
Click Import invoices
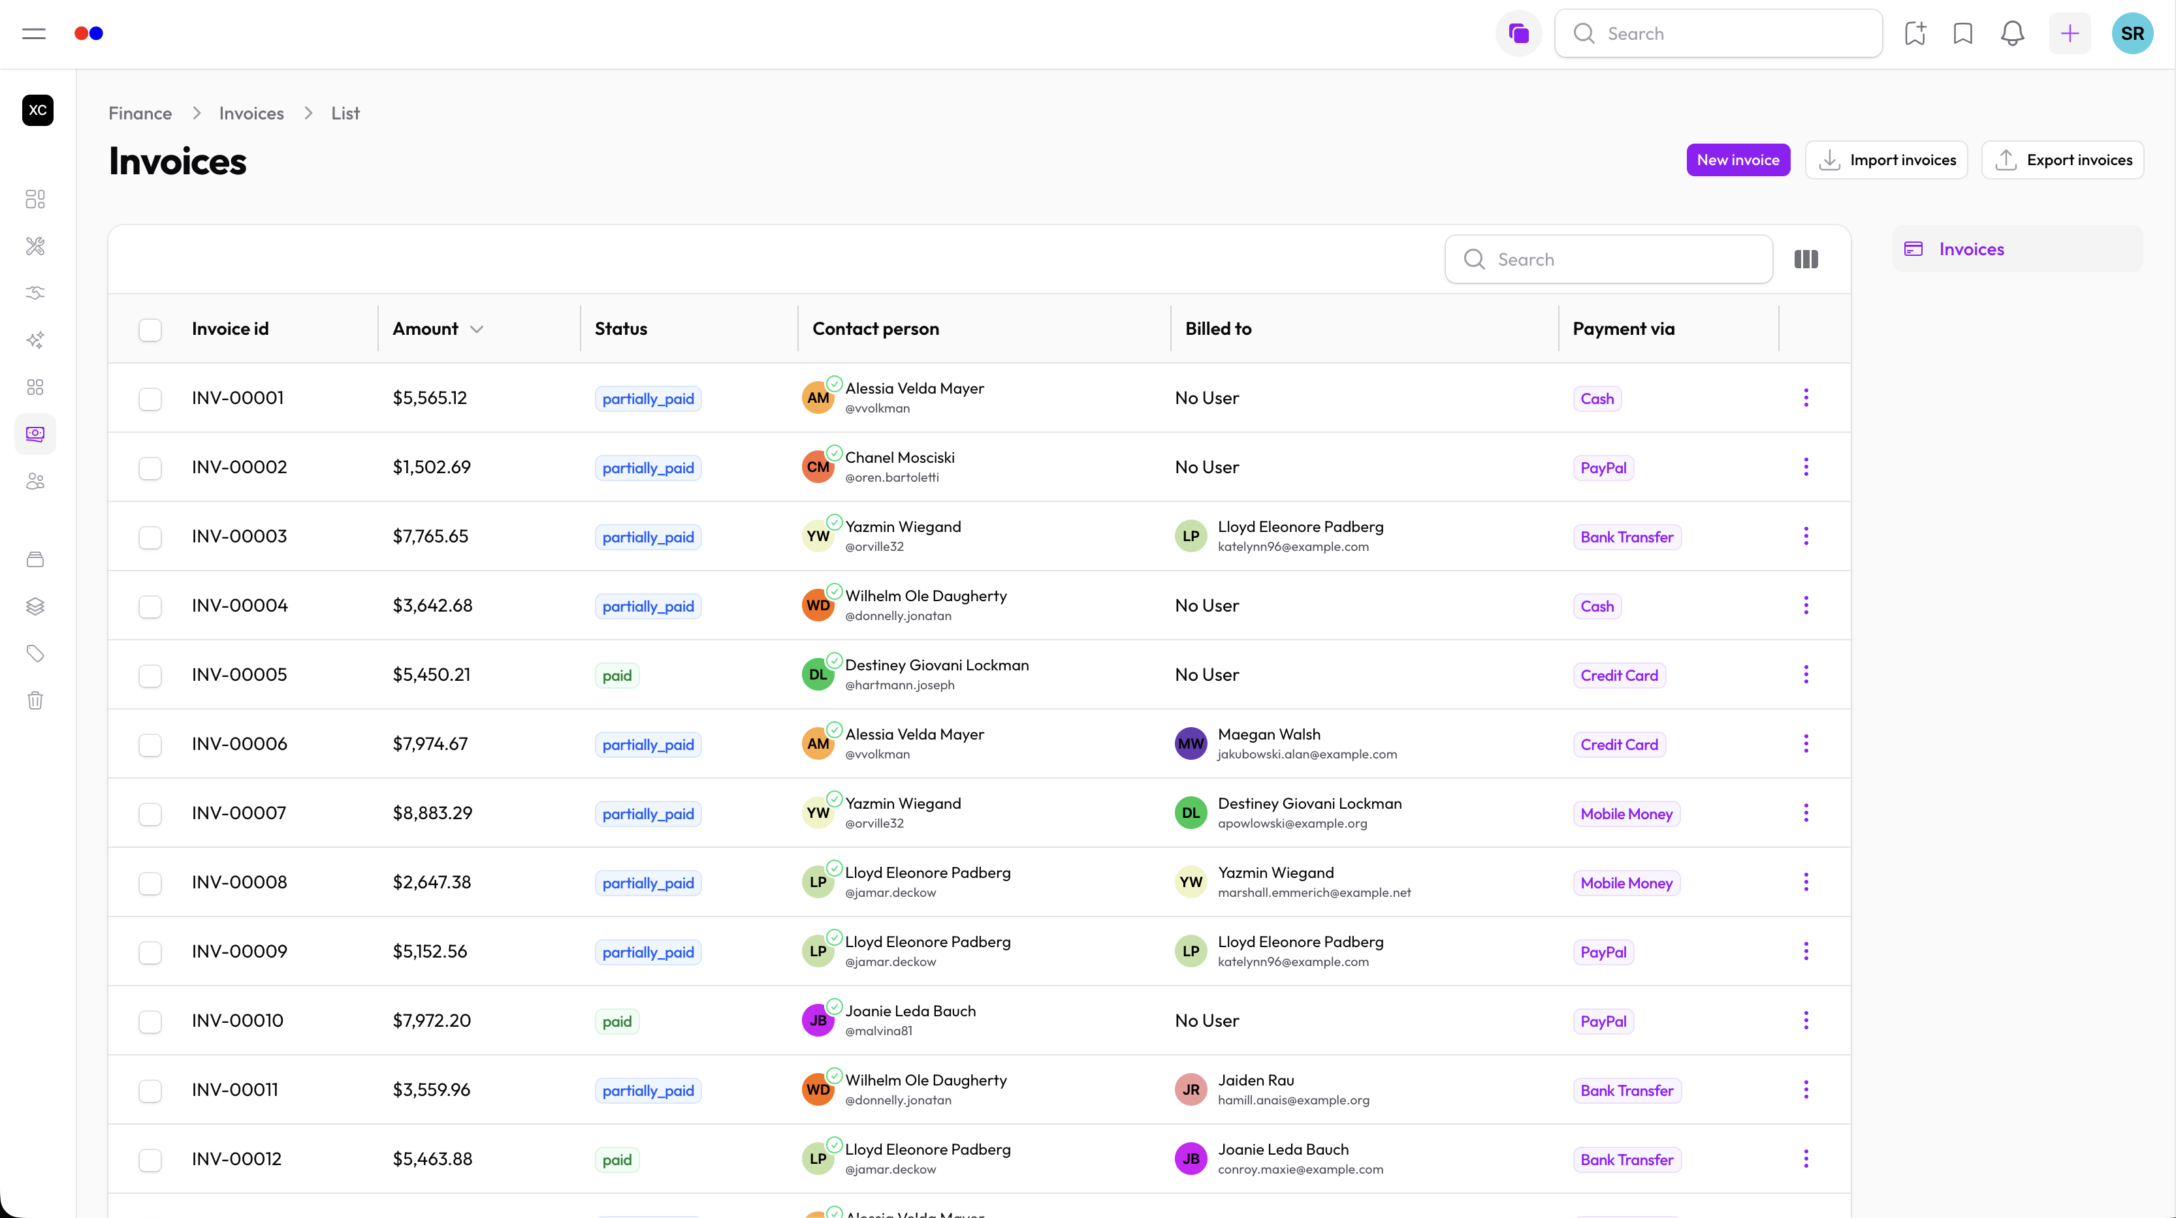pyautogui.click(x=1886, y=159)
